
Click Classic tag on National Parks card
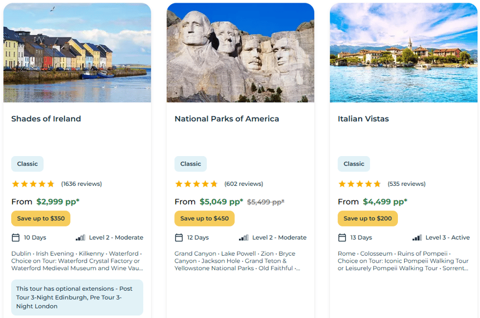[190, 164]
